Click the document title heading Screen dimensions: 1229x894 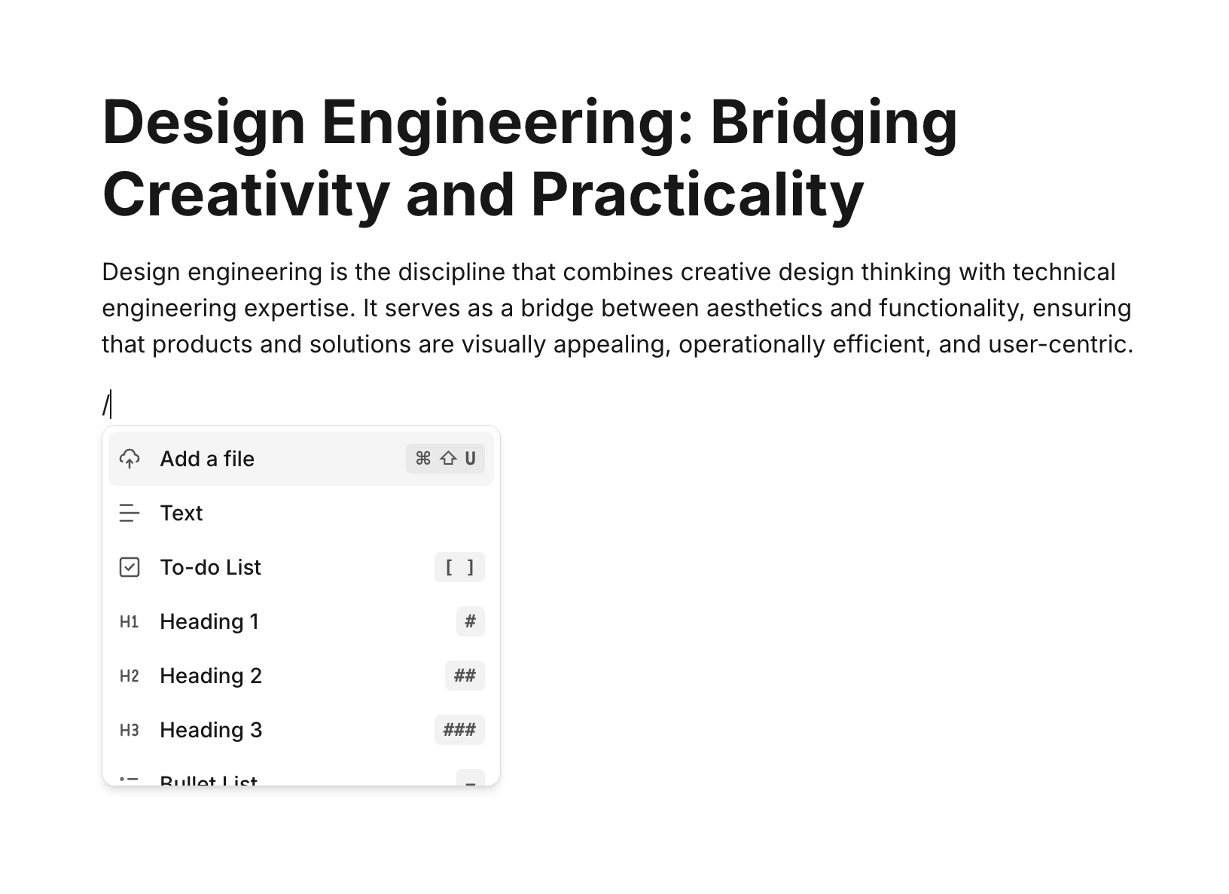pos(529,158)
